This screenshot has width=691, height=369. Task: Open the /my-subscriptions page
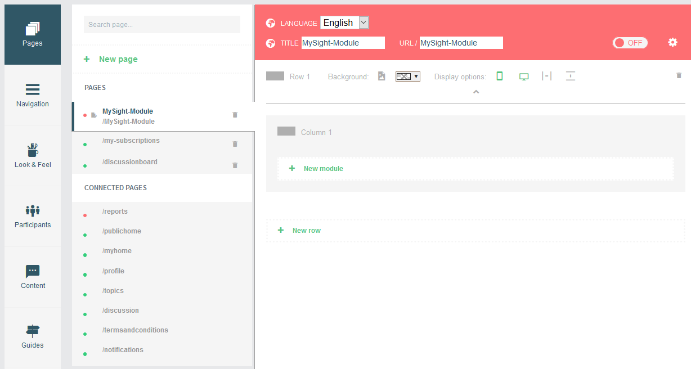[x=131, y=141]
